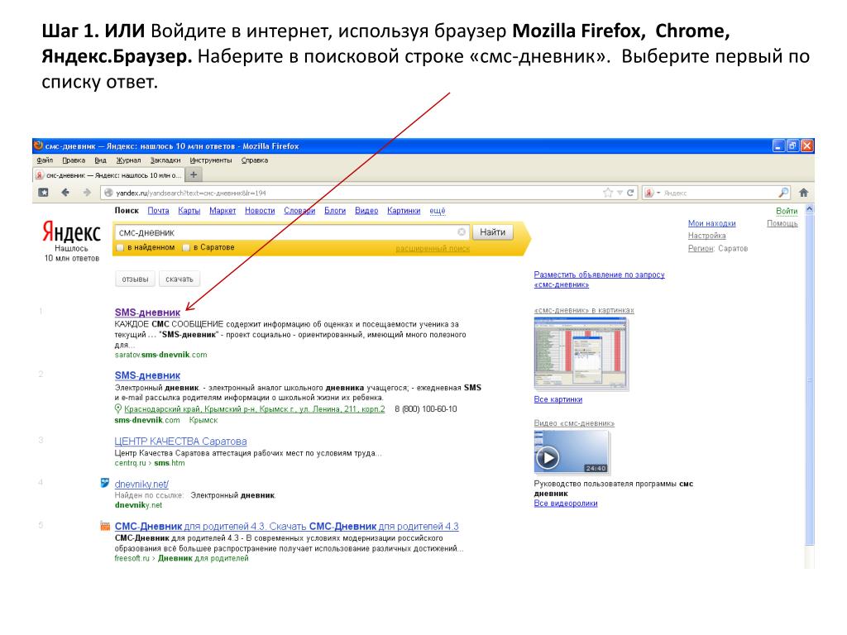The image size is (847, 635).
Task: Click the 'скачать' suggestion button
Action: click(x=179, y=279)
